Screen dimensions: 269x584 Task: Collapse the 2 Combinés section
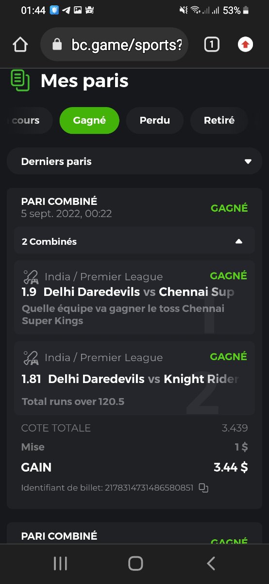point(134,241)
